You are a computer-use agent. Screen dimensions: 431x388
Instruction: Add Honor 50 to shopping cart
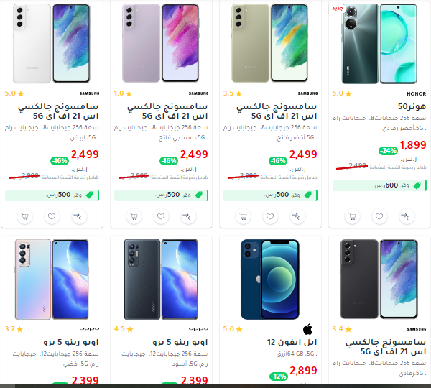pyautogui.click(x=352, y=217)
